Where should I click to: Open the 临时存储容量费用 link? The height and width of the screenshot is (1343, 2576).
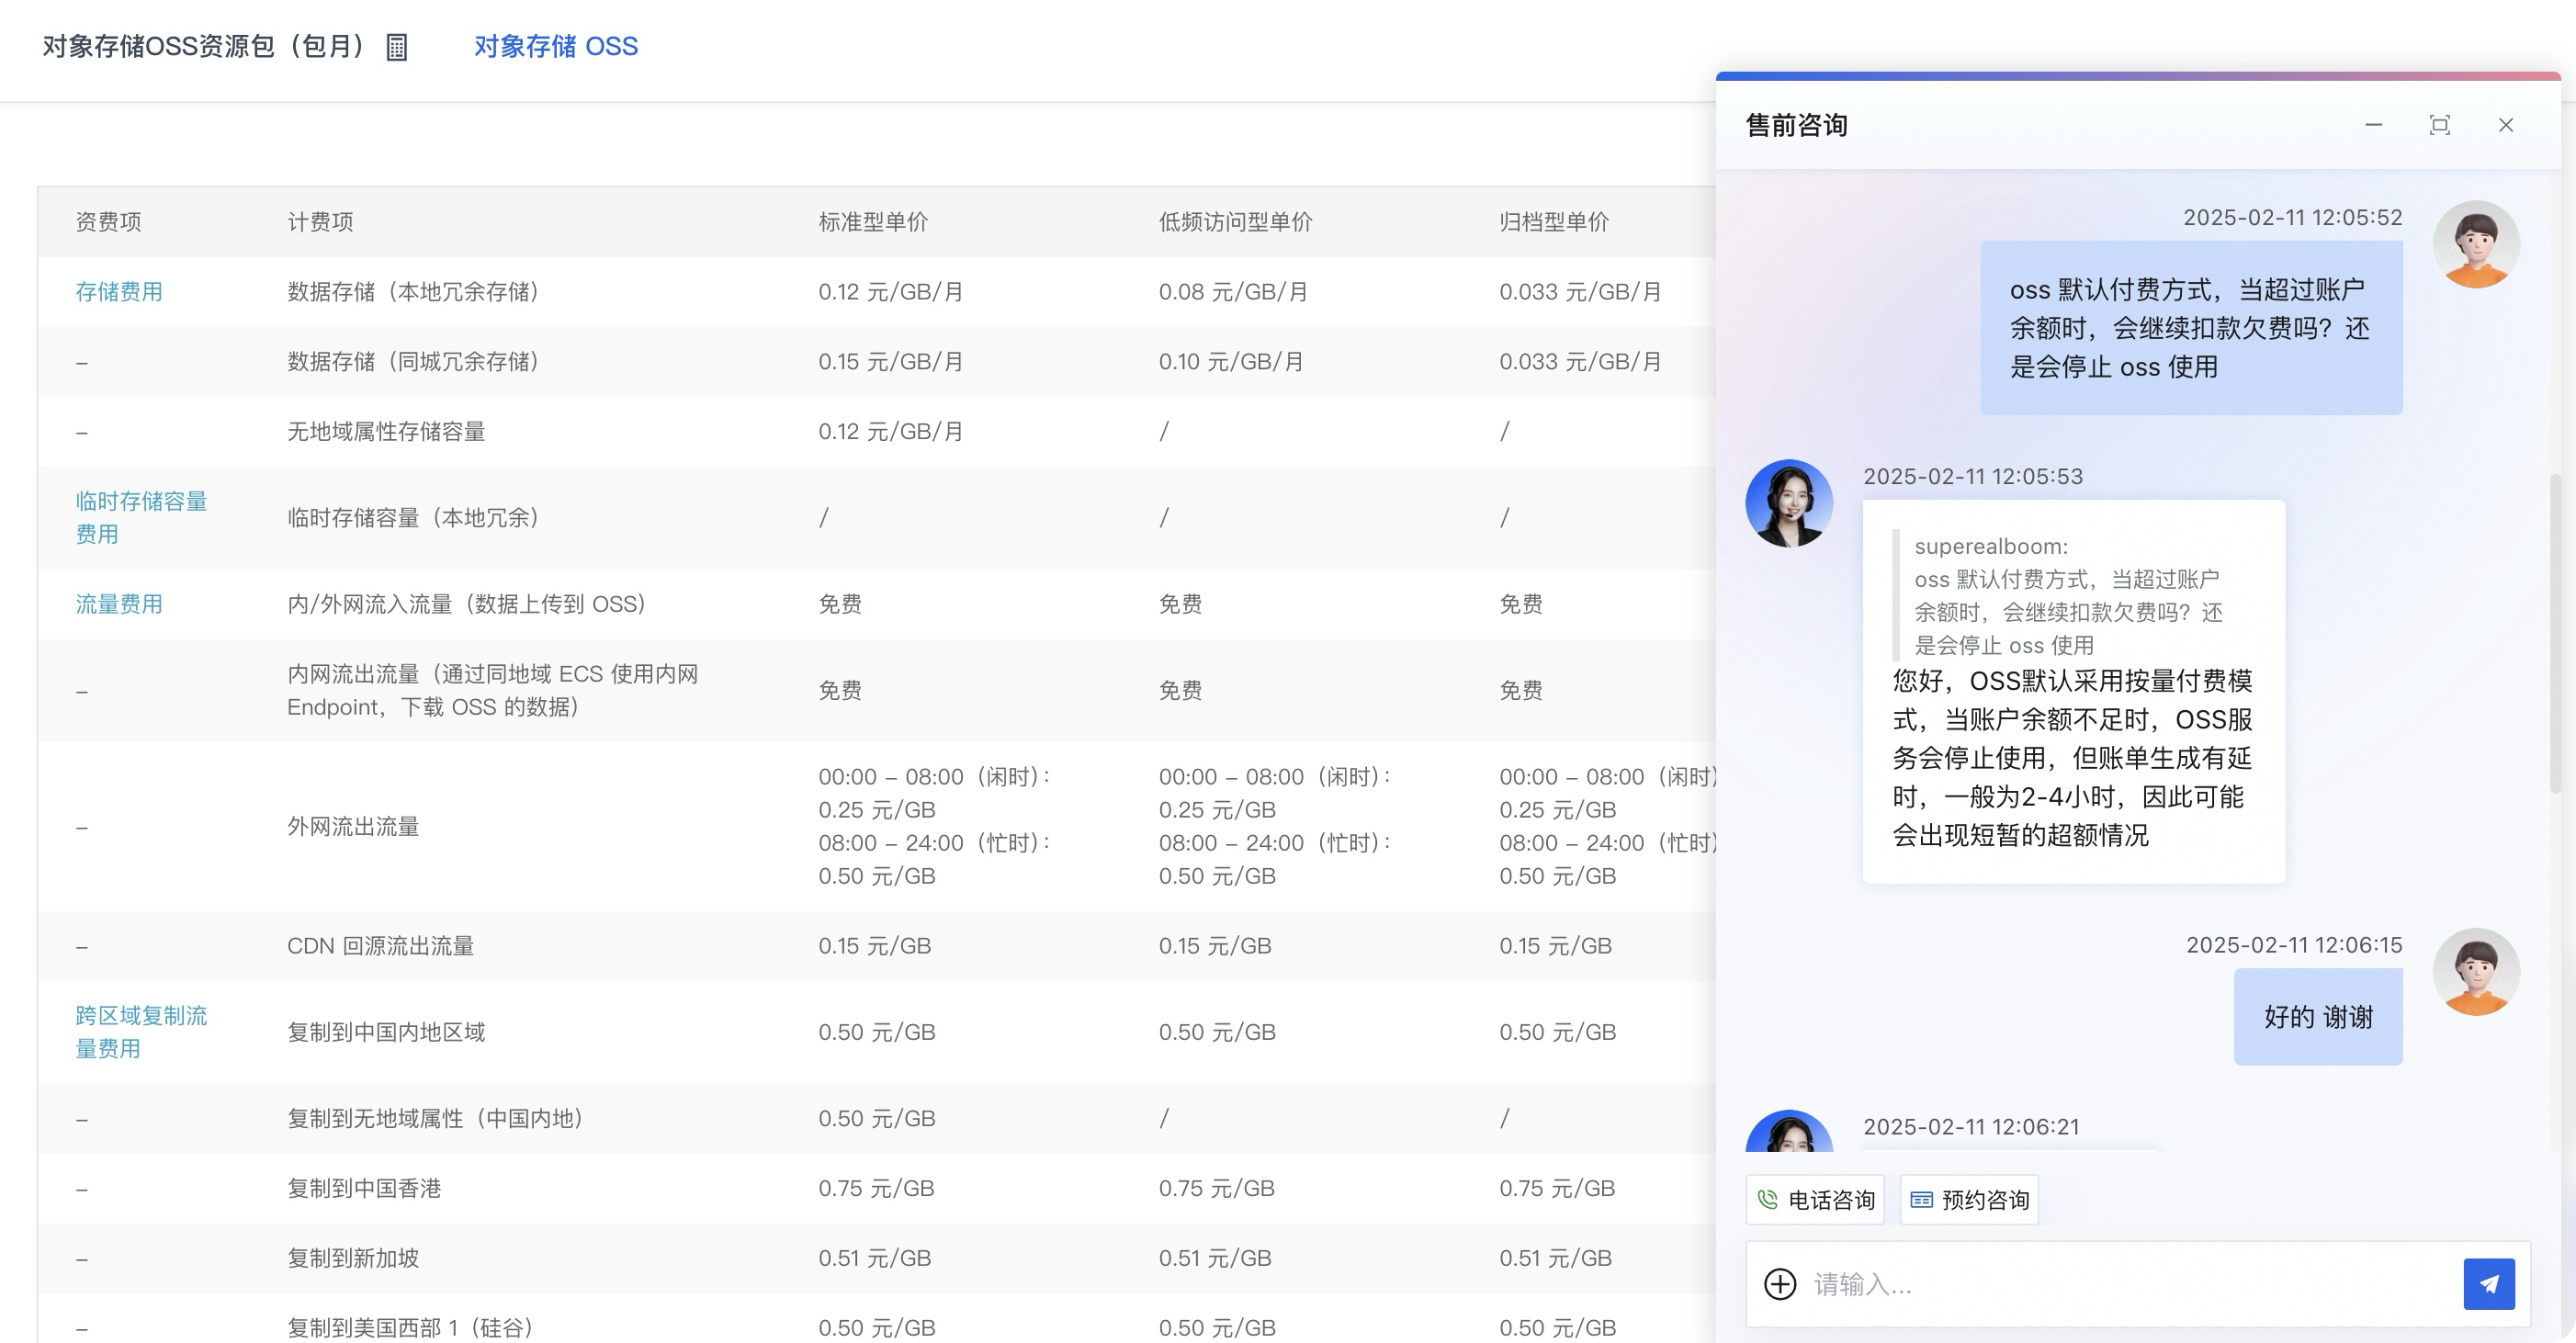pos(141,517)
